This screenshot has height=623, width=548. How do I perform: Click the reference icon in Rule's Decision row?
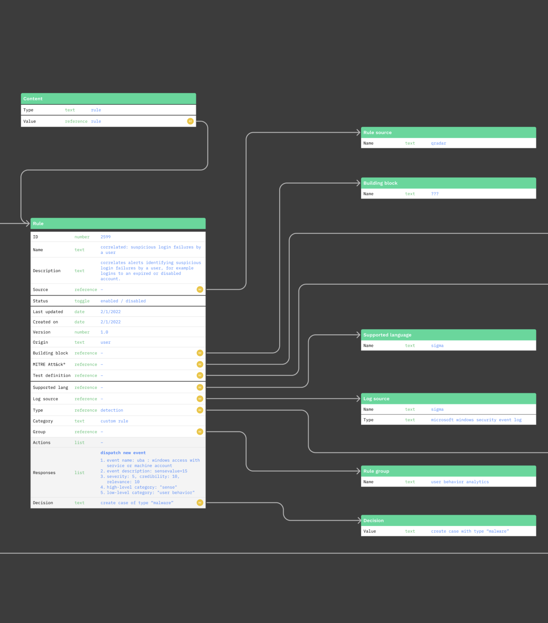[x=200, y=503]
